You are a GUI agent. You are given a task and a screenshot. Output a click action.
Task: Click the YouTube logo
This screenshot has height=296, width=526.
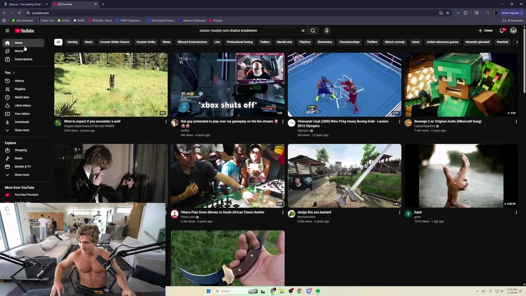pyautogui.click(x=25, y=30)
